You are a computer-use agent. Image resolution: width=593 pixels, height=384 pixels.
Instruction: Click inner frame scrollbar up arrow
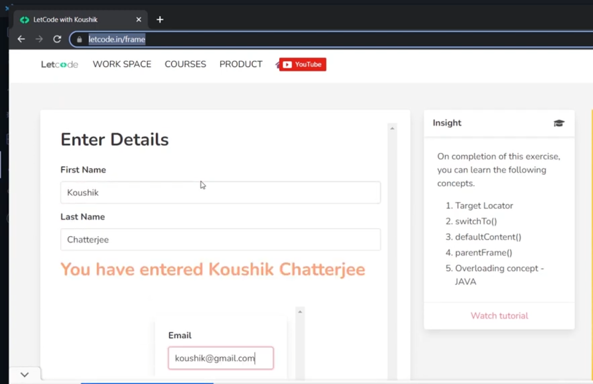[x=300, y=312]
